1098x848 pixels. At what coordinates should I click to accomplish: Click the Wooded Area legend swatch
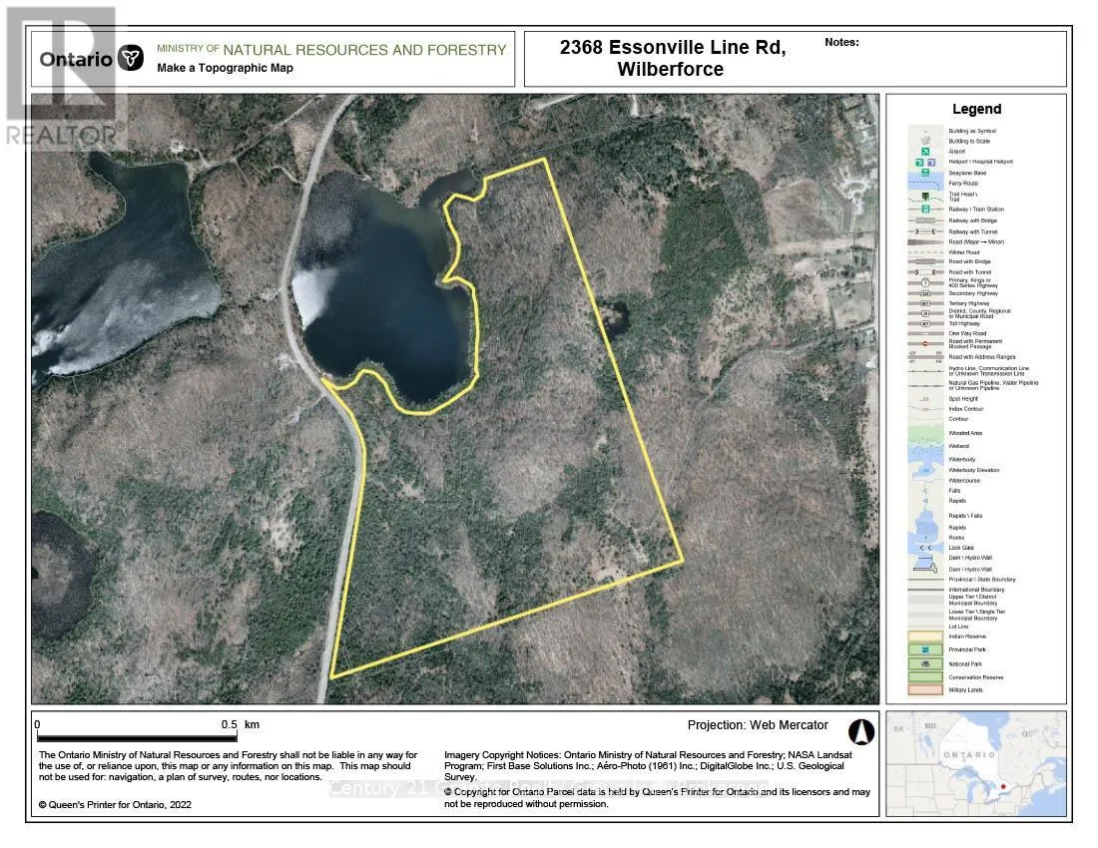point(925,434)
